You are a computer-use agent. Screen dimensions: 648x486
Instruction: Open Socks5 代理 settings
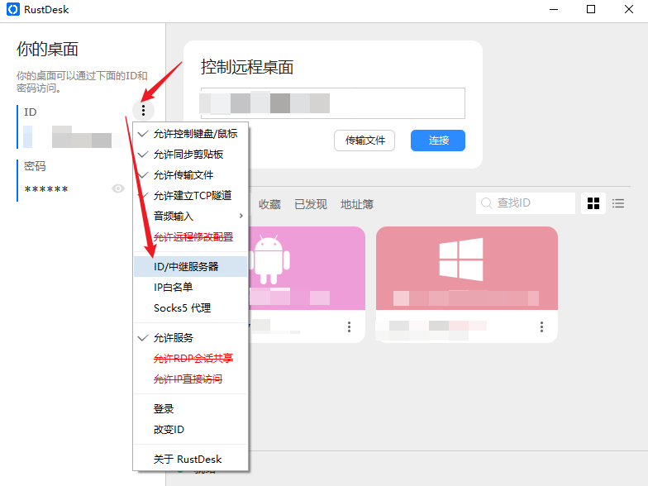point(190,307)
